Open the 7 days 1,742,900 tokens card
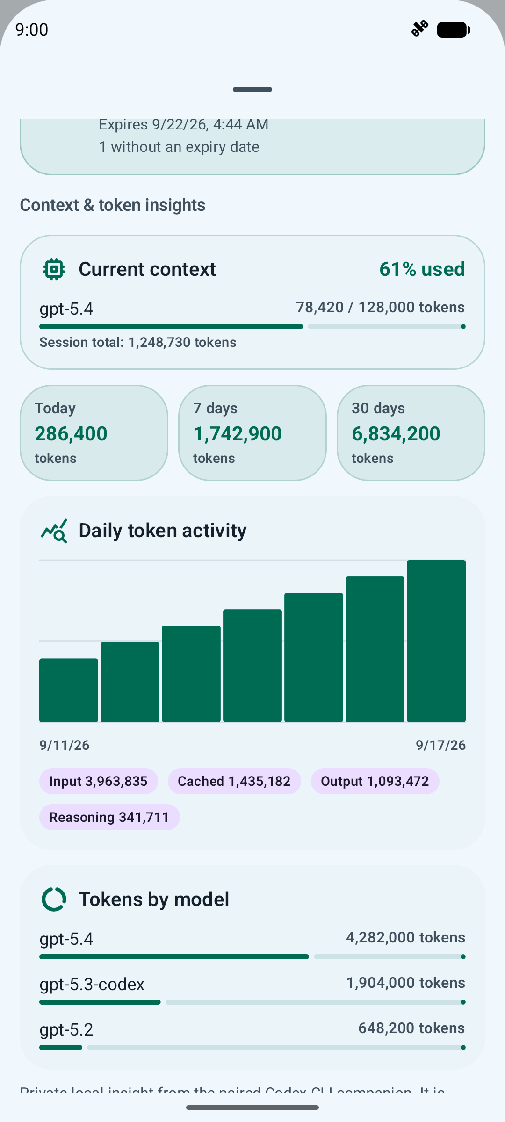This screenshot has width=505, height=1122. (x=252, y=433)
